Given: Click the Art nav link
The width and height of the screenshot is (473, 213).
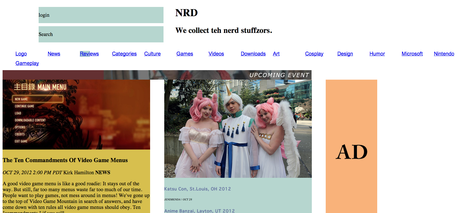Looking at the screenshot, I should click(x=276, y=54).
